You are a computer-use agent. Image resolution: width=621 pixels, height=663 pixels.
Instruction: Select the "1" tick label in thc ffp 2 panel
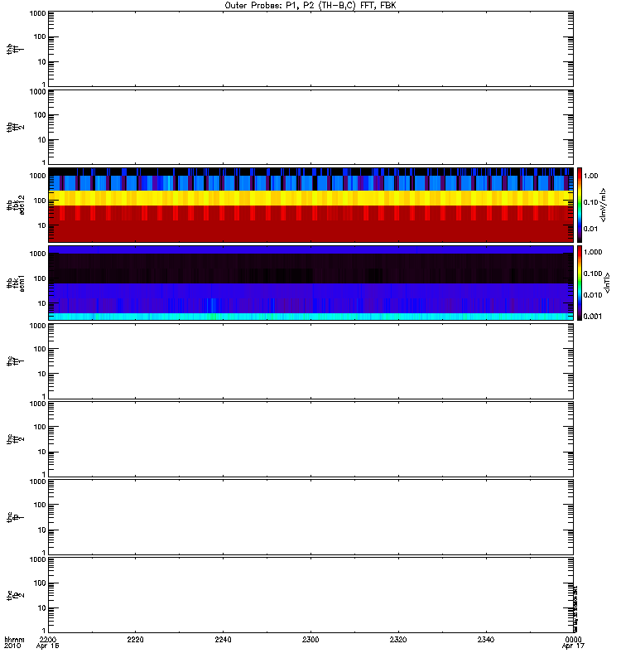pyautogui.click(x=44, y=631)
